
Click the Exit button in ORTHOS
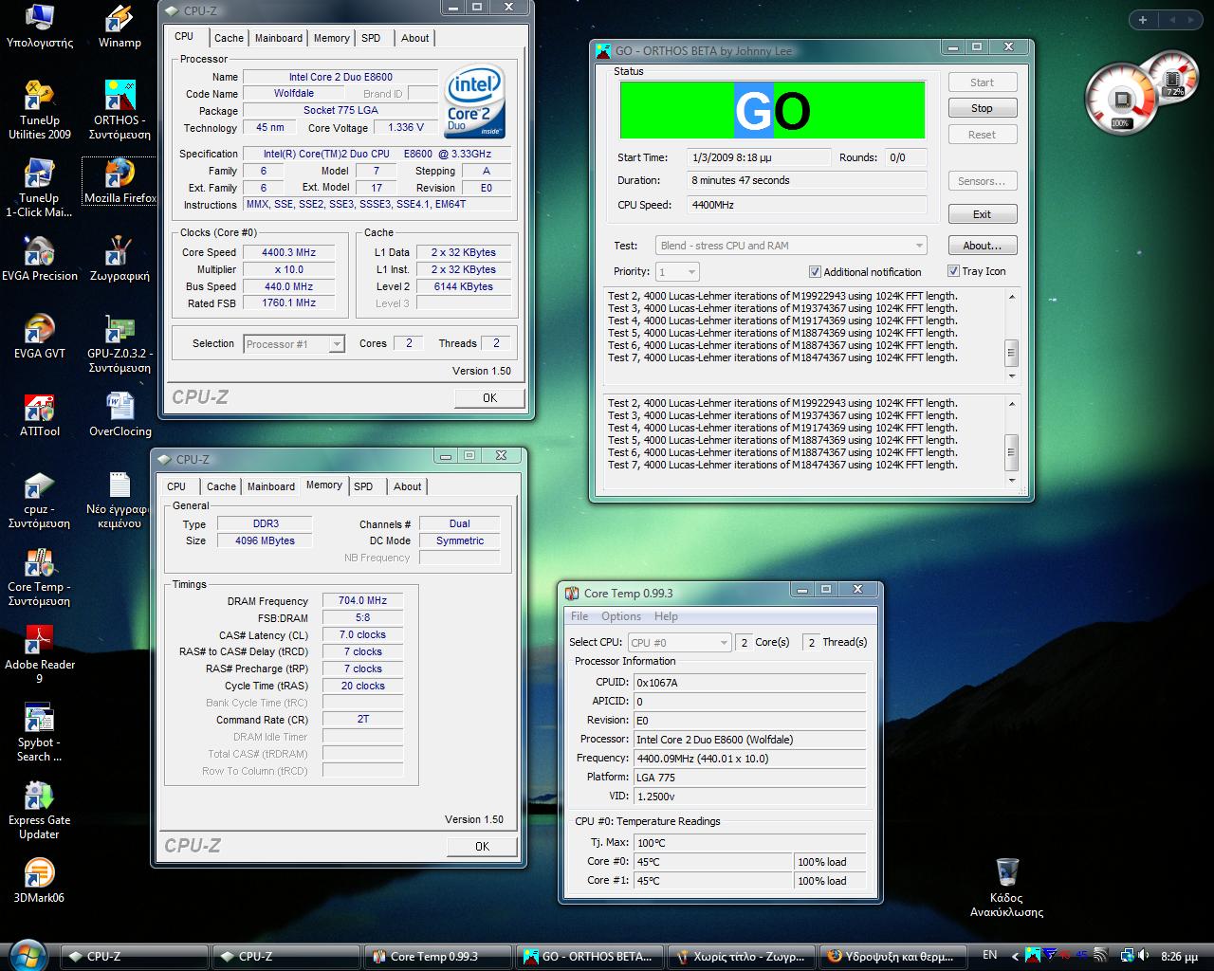click(x=983, y=214)
